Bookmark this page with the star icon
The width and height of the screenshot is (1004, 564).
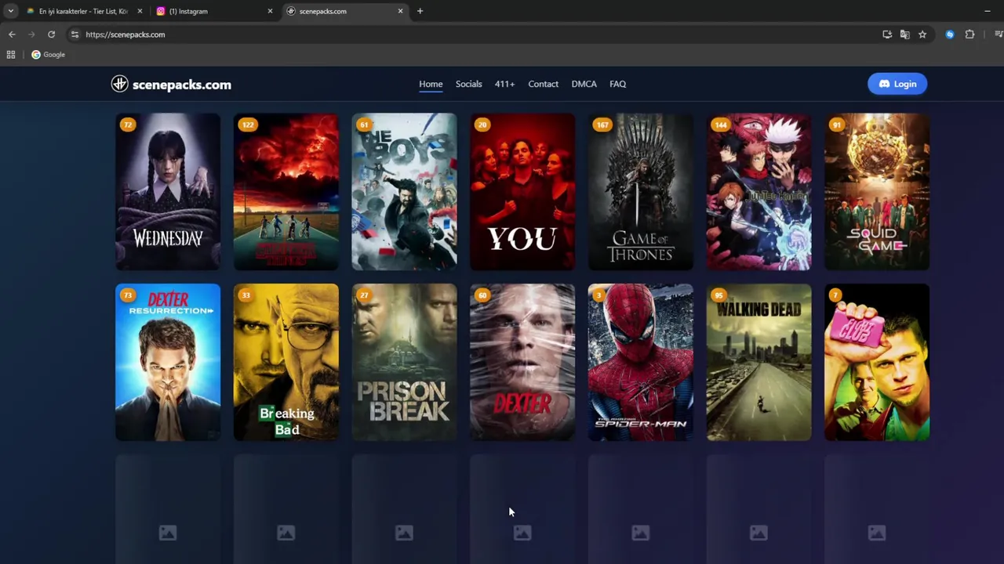(922, 34)
